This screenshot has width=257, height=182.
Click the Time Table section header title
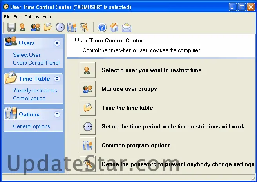[x=34, y=79]
